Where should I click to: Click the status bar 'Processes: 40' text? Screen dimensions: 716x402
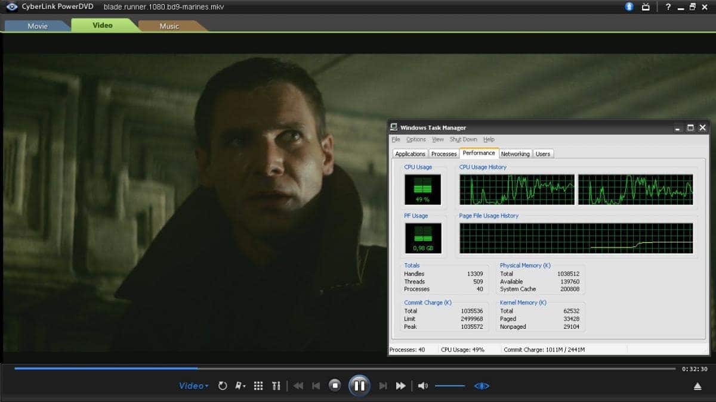pyautogui.click(x=408, y=350)
